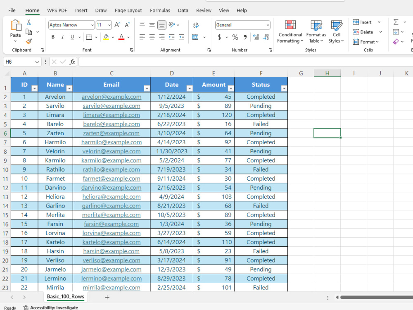
Task: Click the Insert Function fx icon
Action: (x=72, y=62)
